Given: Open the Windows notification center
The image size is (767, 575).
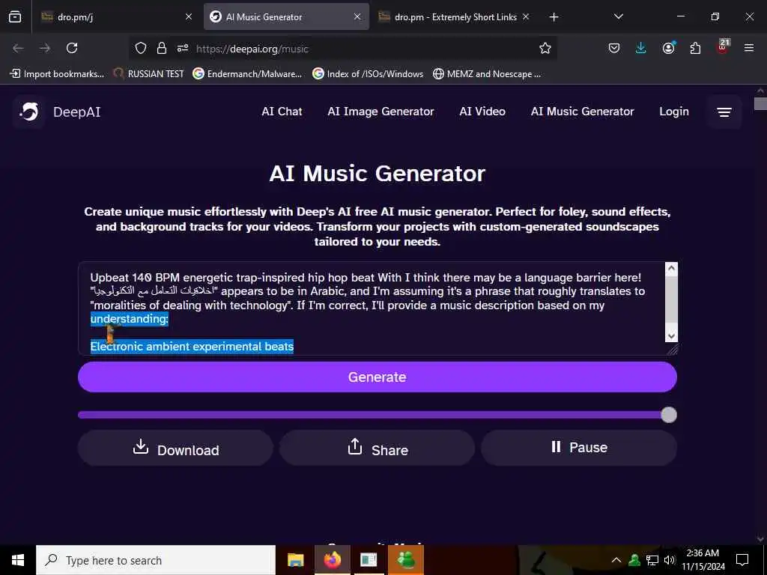Looking at the screenshot, I should coord(742,560).
